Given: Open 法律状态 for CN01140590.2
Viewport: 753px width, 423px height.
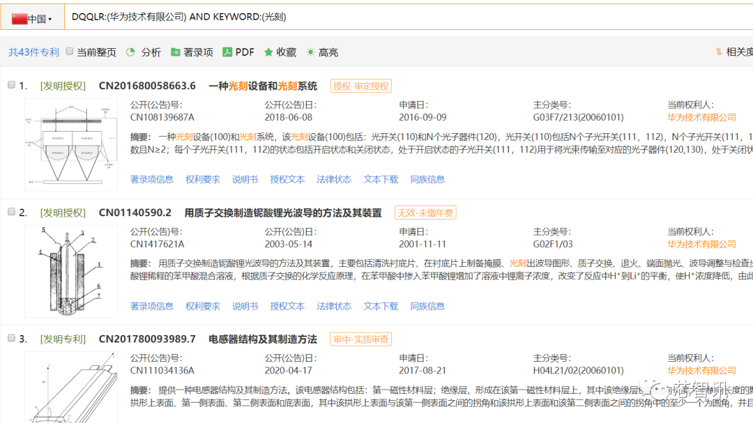Looking at the screenshot, I should 334,307.
